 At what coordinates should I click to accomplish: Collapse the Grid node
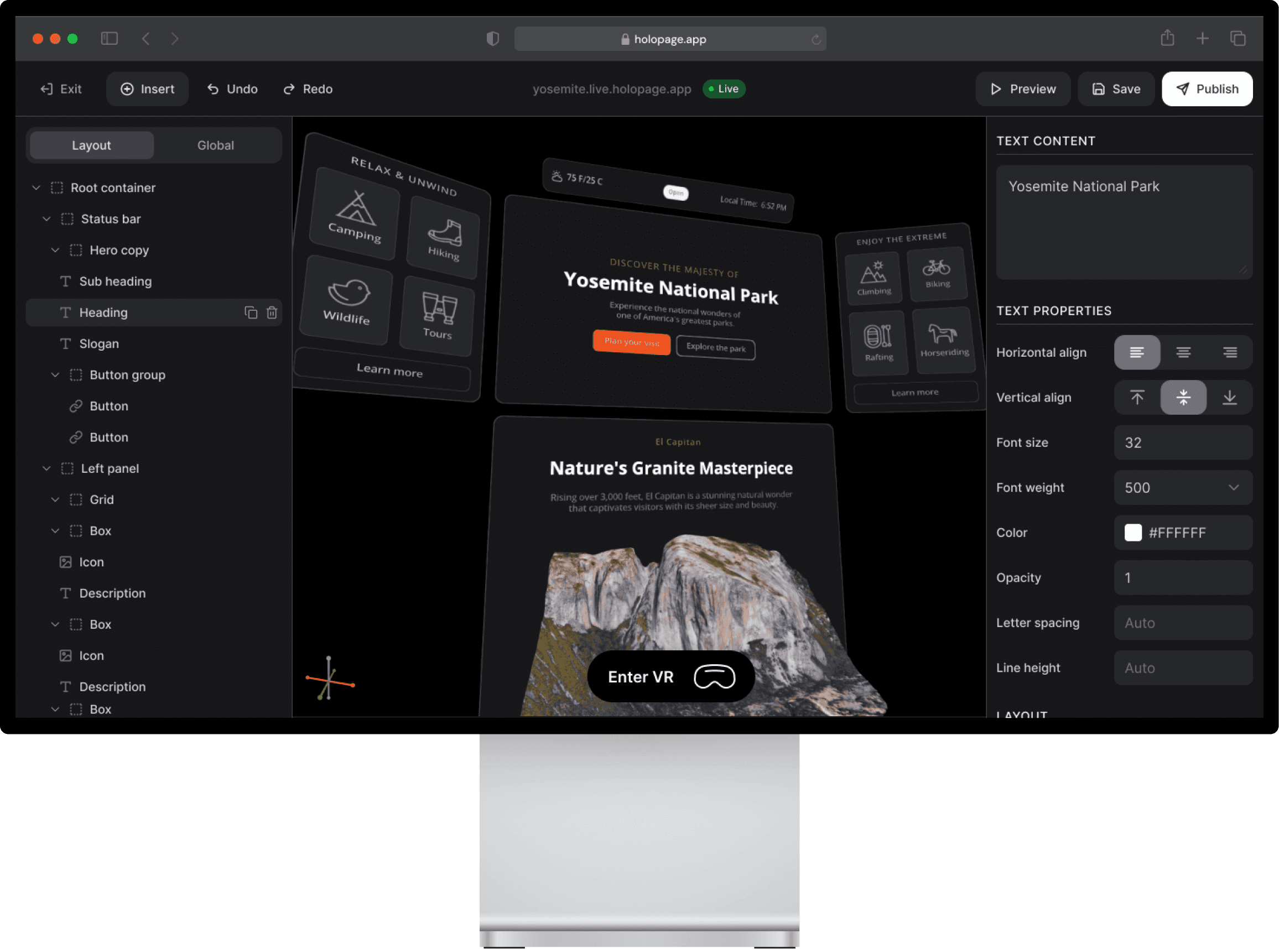tap(55, 500)
